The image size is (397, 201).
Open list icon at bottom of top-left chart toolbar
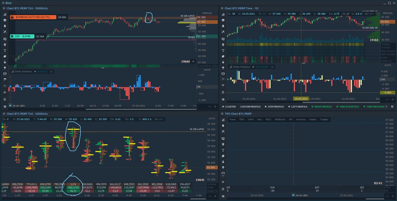pos(5,106)
